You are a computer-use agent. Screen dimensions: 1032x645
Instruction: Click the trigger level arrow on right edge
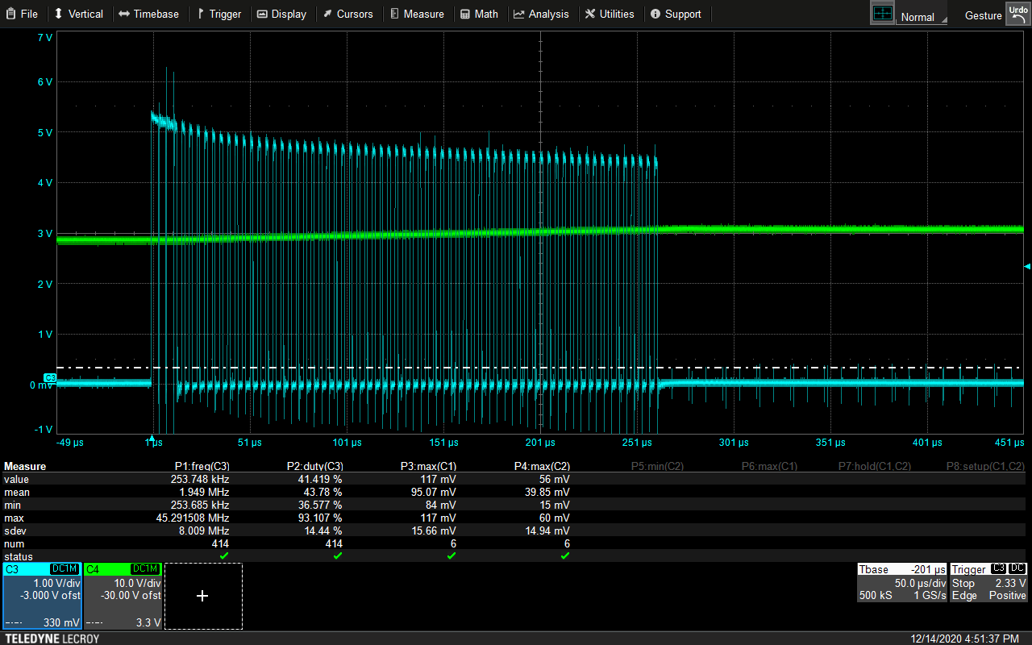pos(1026,266)
